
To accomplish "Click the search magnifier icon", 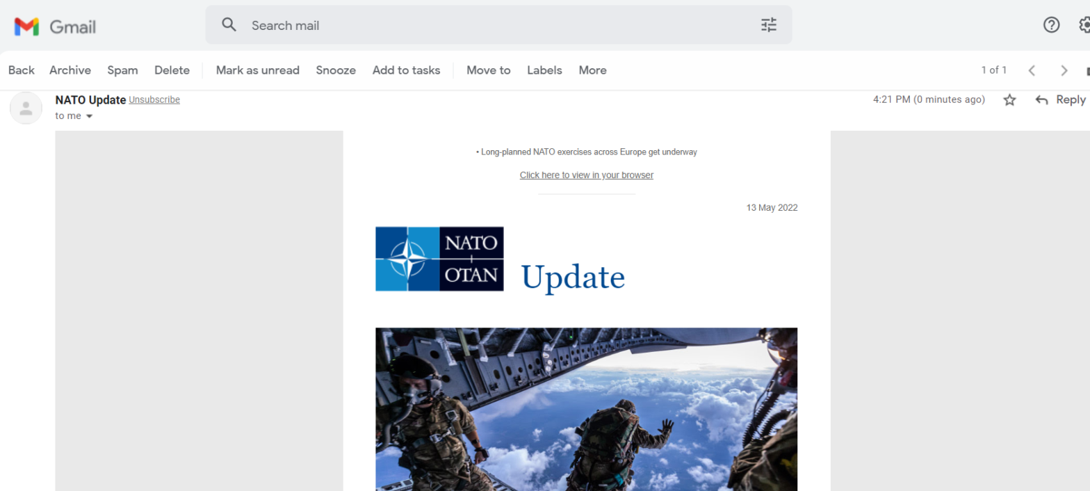I will click(x=229, y=25).
